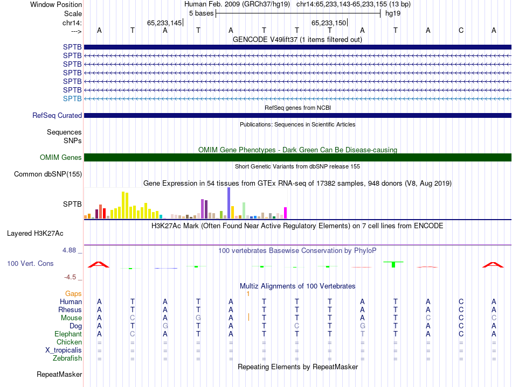Click the RefSeq Curated blue bar

[297, 115]
